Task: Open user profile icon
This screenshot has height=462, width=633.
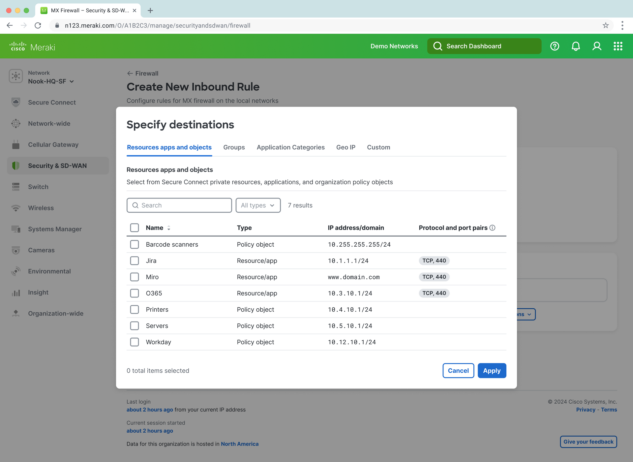Action: (x=597, y=46)
